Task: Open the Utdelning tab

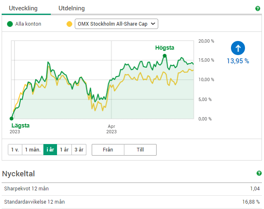Action: (x=71, y=8)
